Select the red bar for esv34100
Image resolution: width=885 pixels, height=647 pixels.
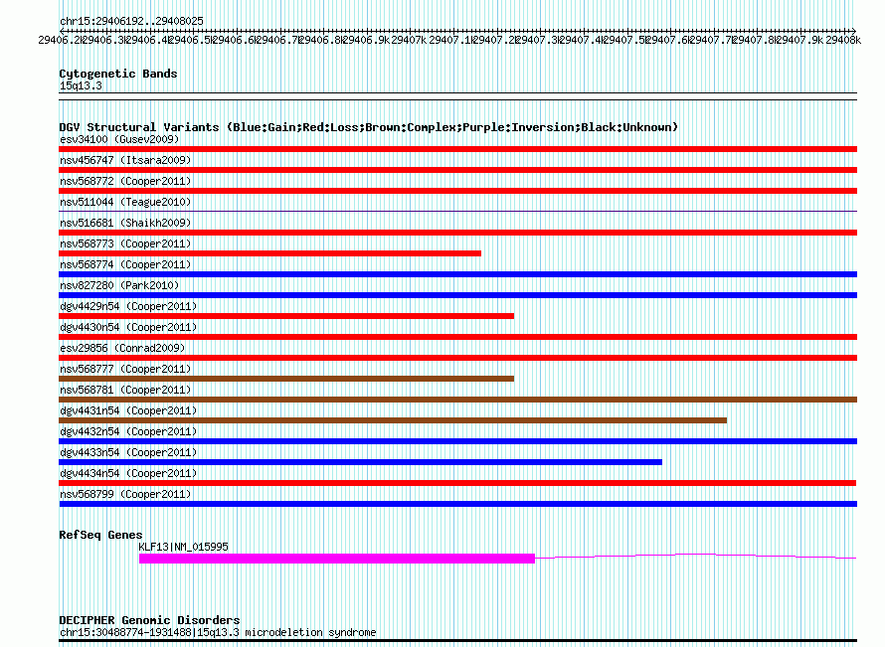point(457,149)
